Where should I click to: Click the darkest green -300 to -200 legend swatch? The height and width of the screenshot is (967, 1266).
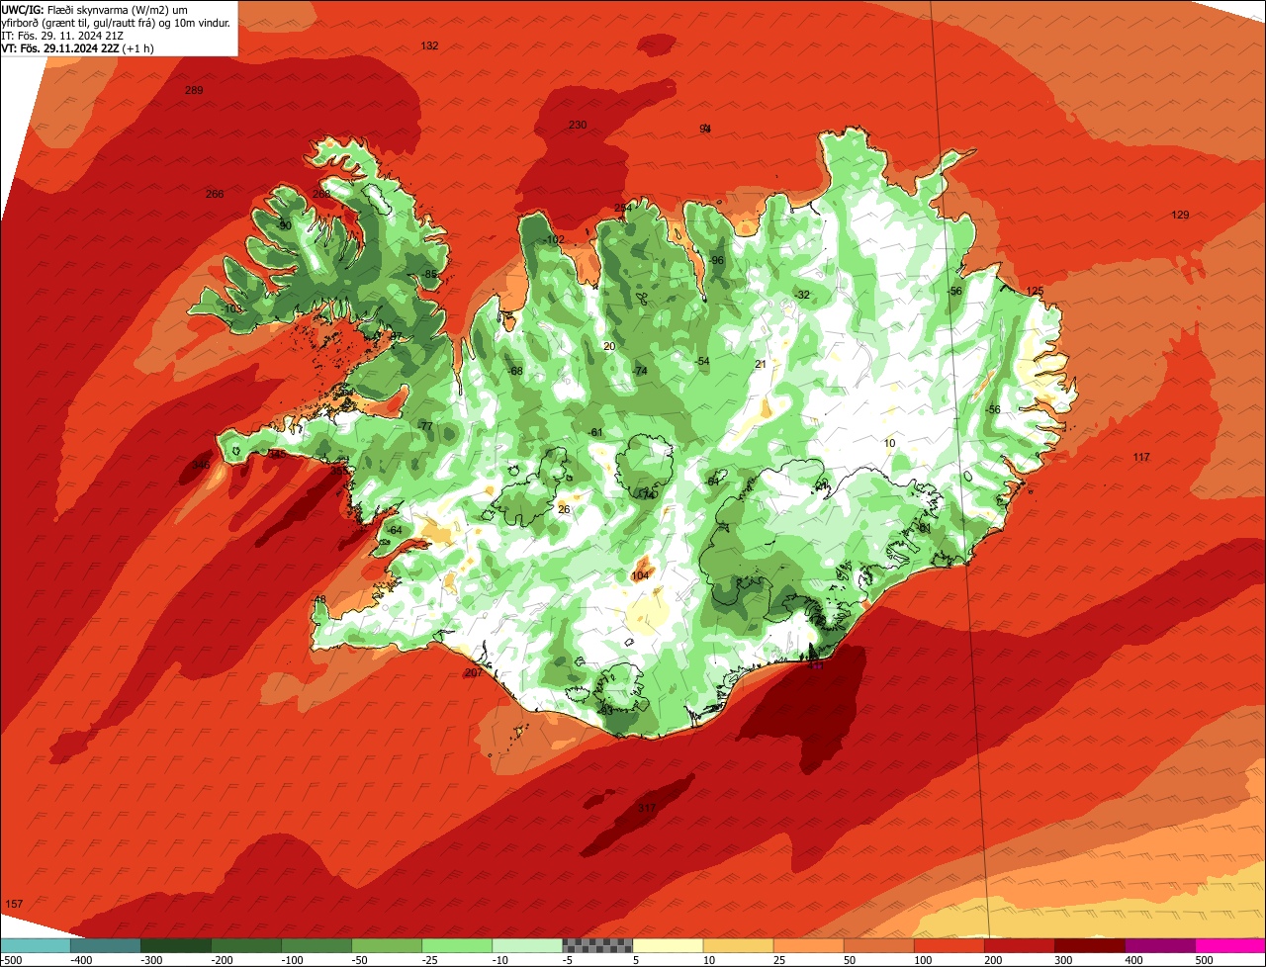tap(176, 945)
